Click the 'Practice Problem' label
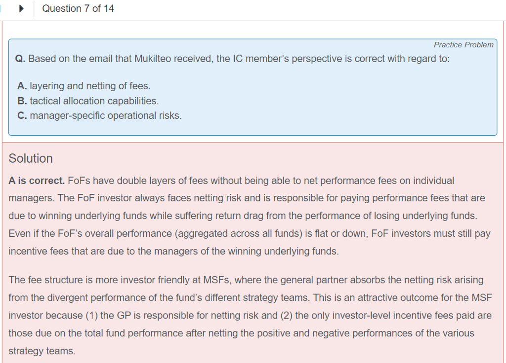506x363 pixels. coord(463,45)
